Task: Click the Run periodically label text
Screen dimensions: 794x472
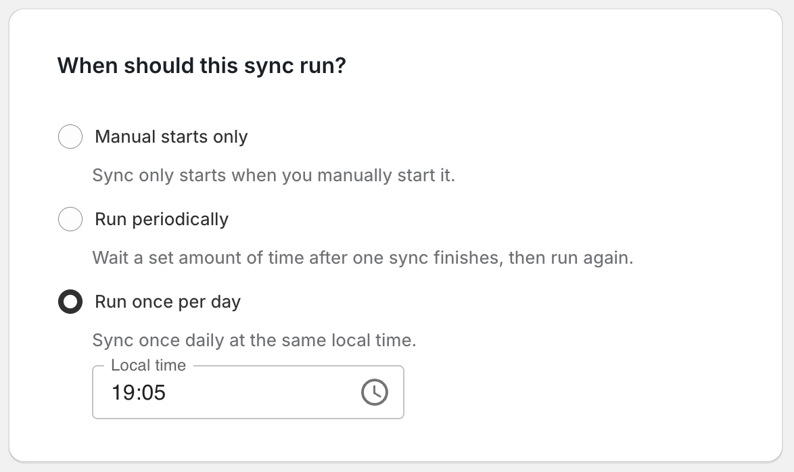Action: click(161, 219)
